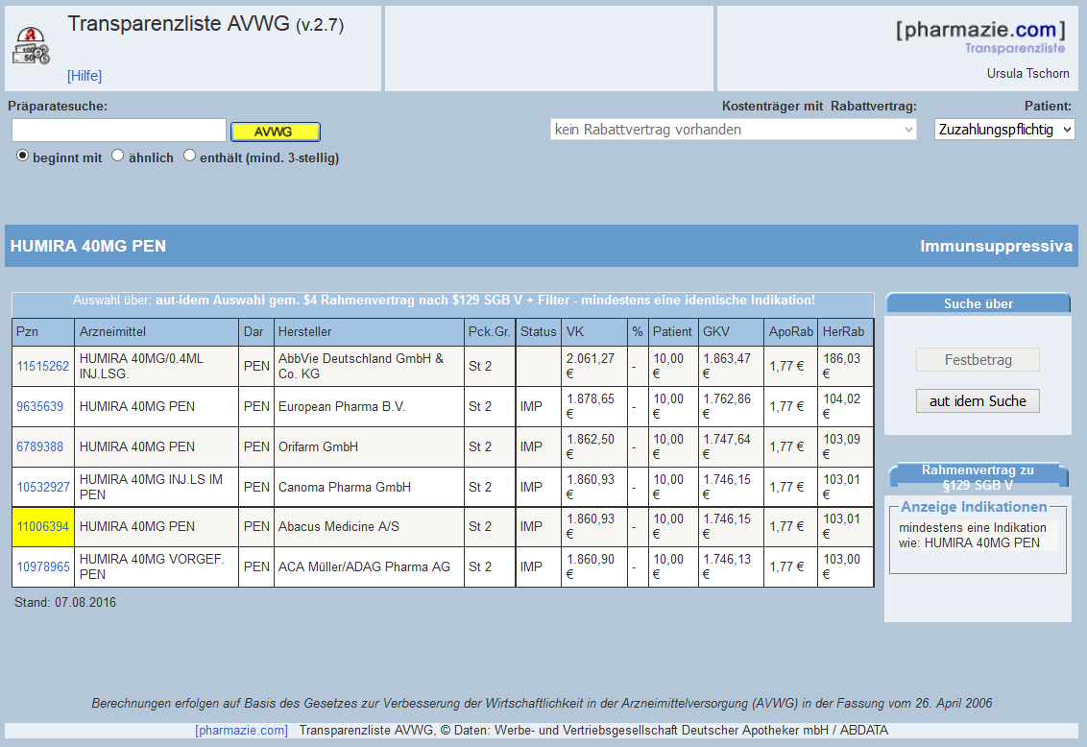Click the pharmacy logo icon in header
Screen dimensions: 1087x747
[x=31, y=46]
